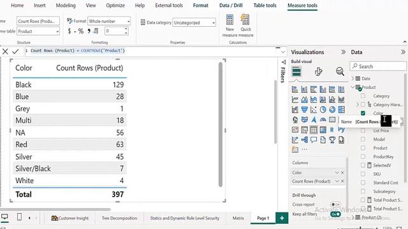Select the Clustered bar chart visual

click(314, 90)
